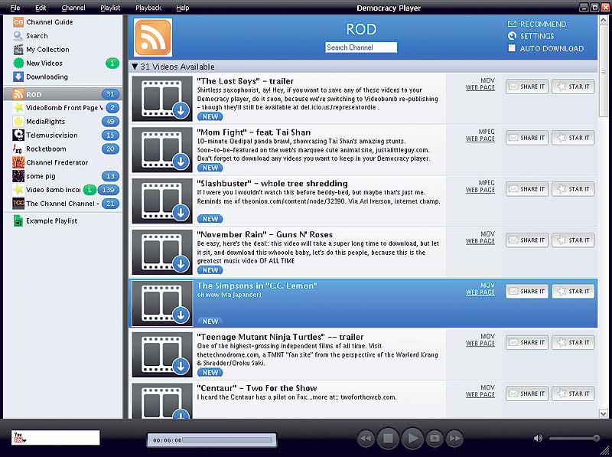Click the Recommend envelope icon

point(512,24)
